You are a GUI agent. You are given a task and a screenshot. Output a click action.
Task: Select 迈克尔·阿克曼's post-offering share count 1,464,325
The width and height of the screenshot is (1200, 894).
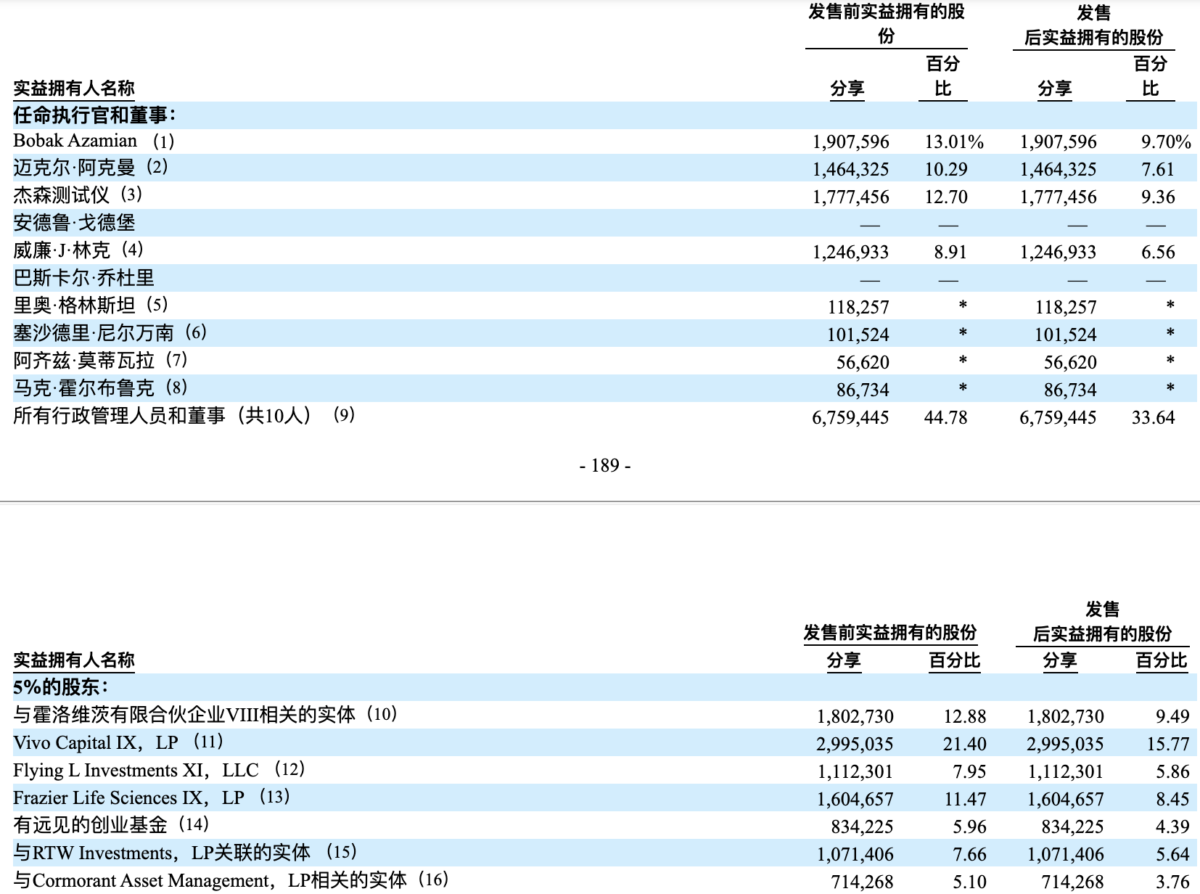[x=1058, y=170]
